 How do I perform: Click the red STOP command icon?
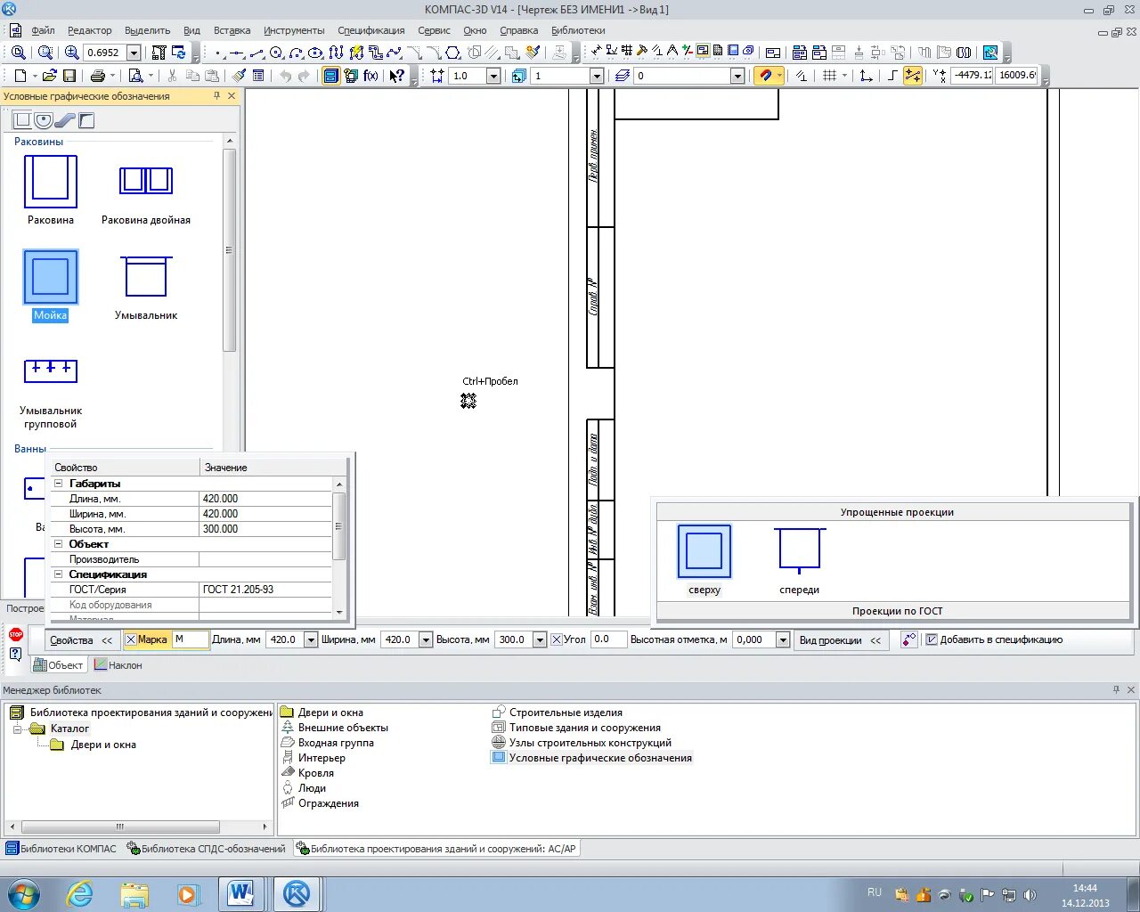coord(15,634)
